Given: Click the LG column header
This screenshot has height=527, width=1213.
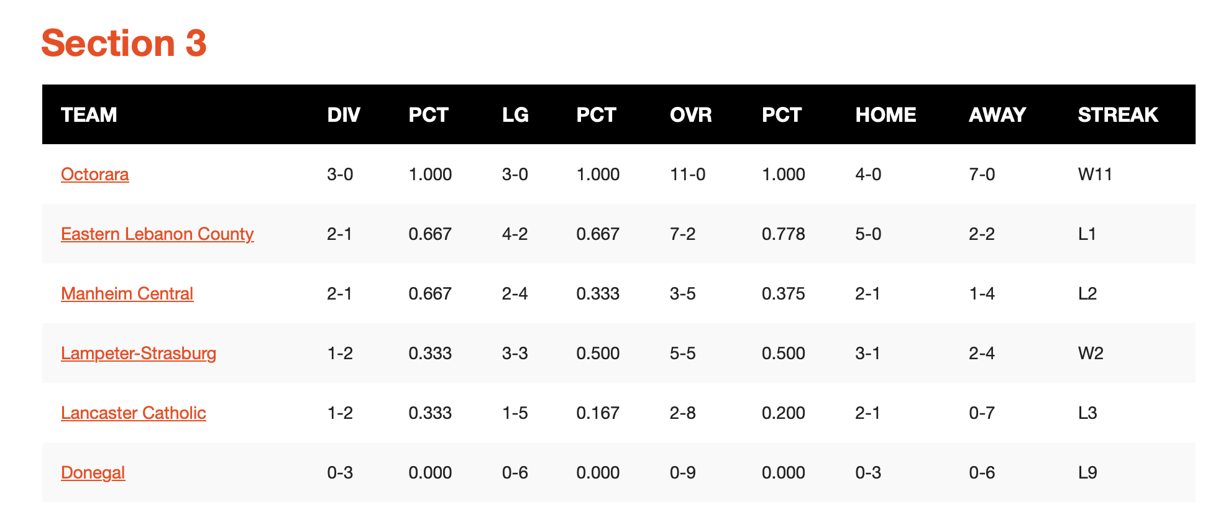Looking at the screenshot, I should coord(515,115).
